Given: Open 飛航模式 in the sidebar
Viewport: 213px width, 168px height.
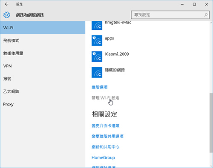Looking at the screenshot, I should point(43,40).
